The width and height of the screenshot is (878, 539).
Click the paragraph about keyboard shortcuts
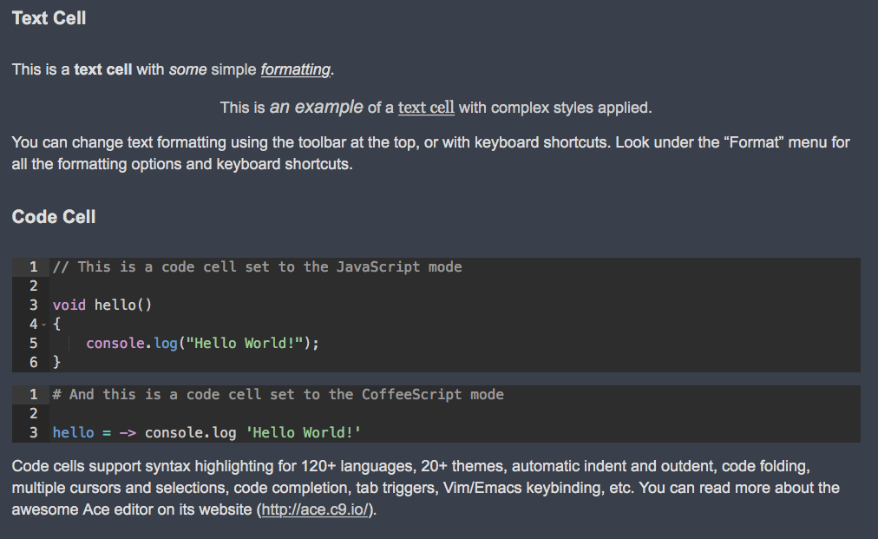[x=430, y=153]
